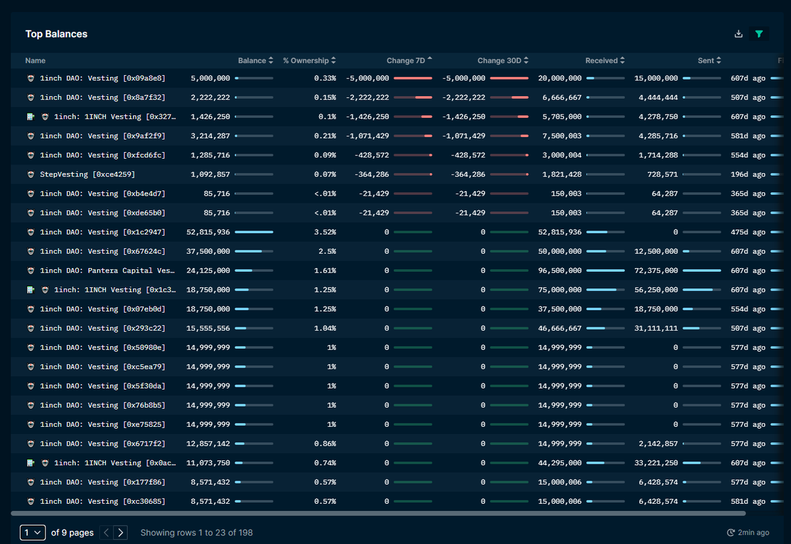Click logo icon of StepVesting [0xce4259]
The height and width of the screenshot is (544, 791).
pos(30,175)
